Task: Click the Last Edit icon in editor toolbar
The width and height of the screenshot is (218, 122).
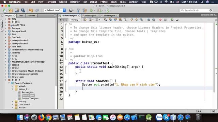Action: (85, 20)
